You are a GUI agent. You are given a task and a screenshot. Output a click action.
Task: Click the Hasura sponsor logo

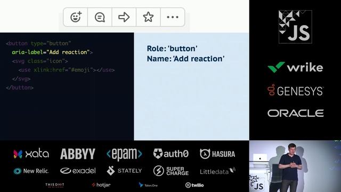(x=217, y=154)
